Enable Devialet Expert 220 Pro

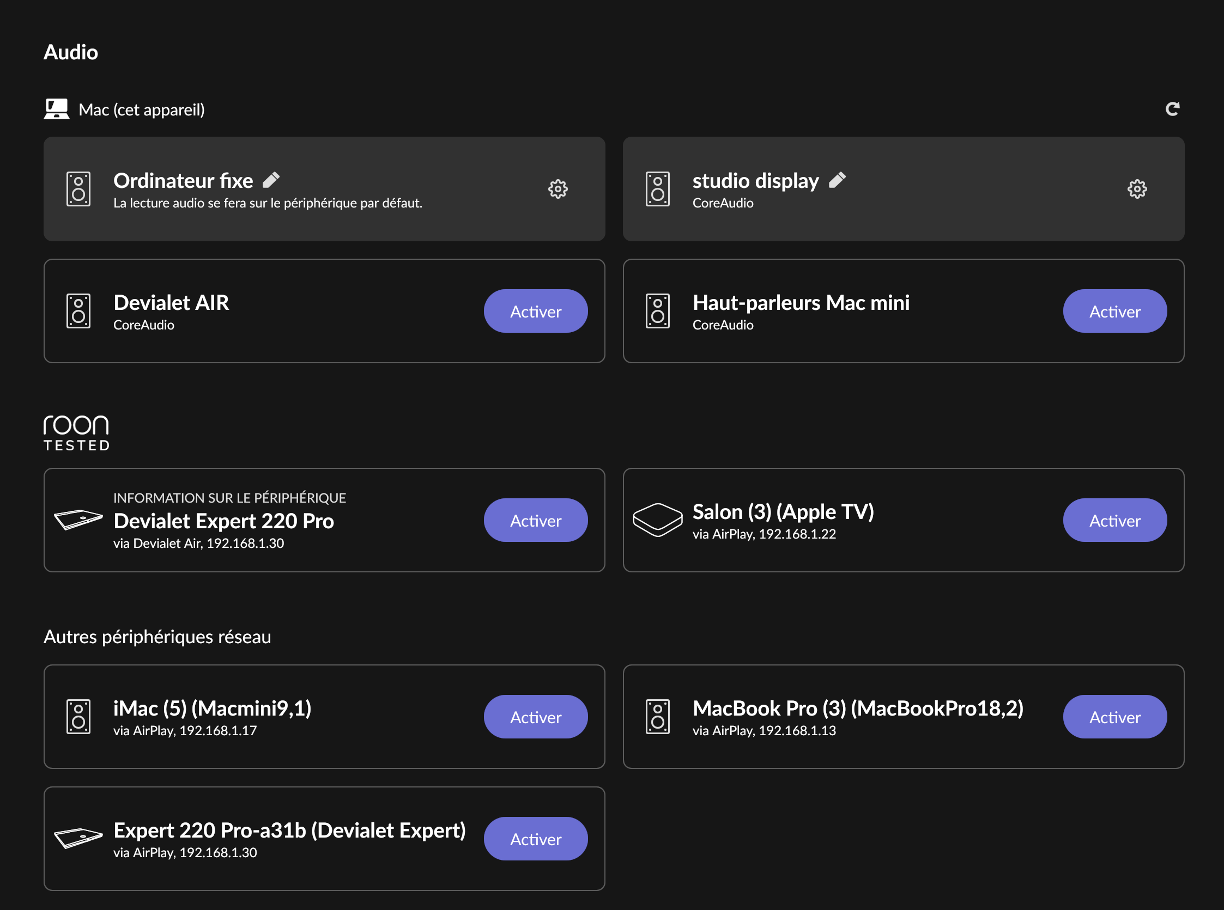coord(535,520)
